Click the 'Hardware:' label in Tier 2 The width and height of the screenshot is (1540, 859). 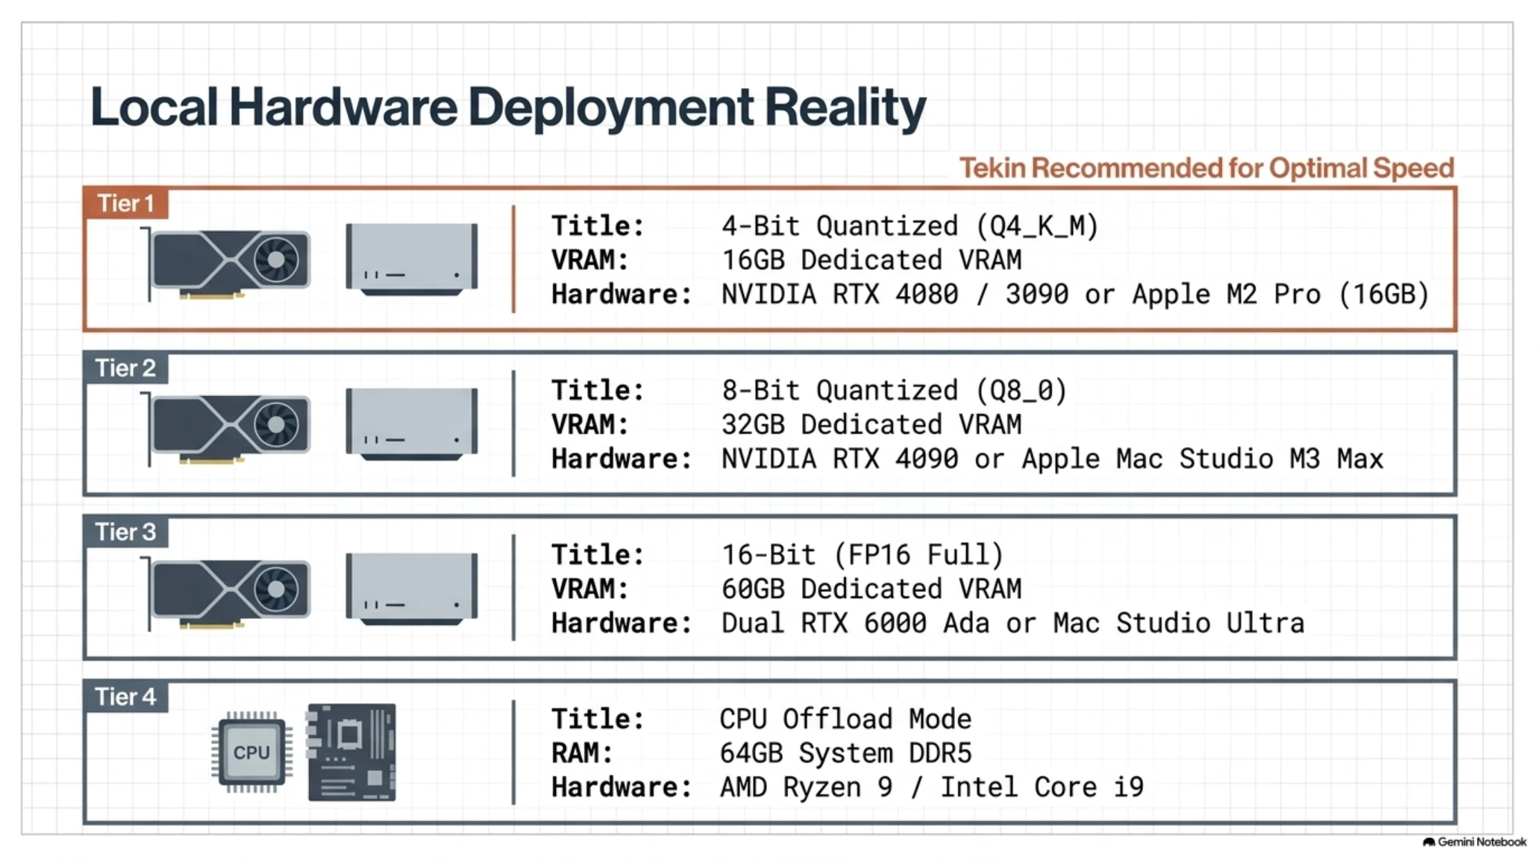[622, 459]
